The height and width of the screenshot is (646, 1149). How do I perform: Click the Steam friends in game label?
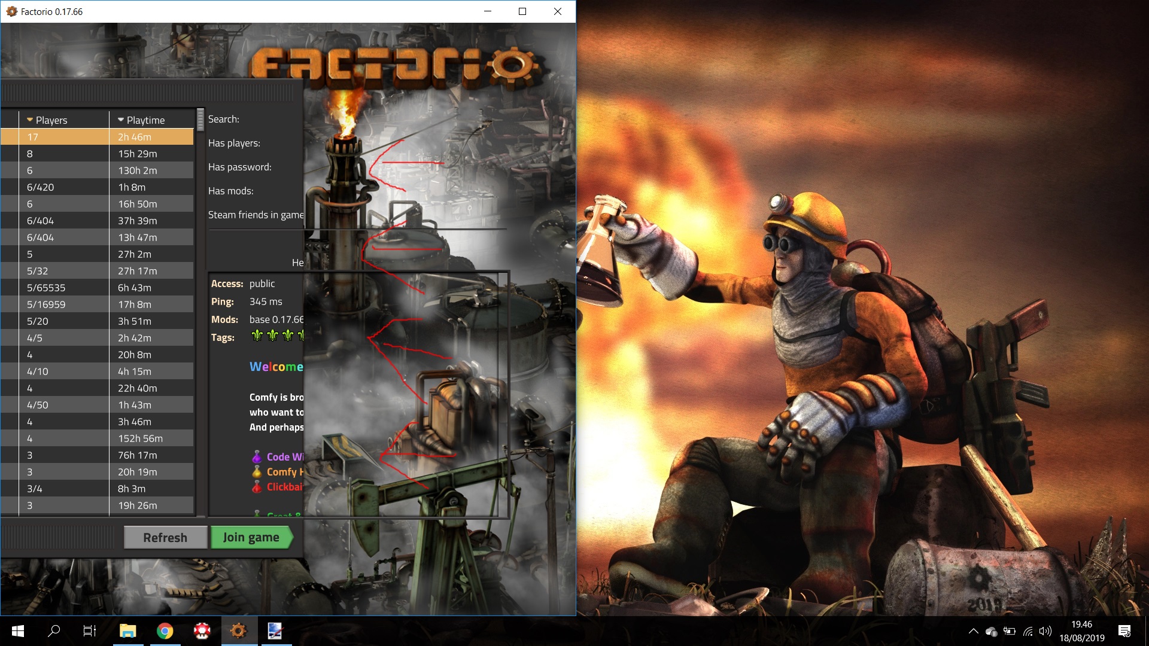click(256, 215)
